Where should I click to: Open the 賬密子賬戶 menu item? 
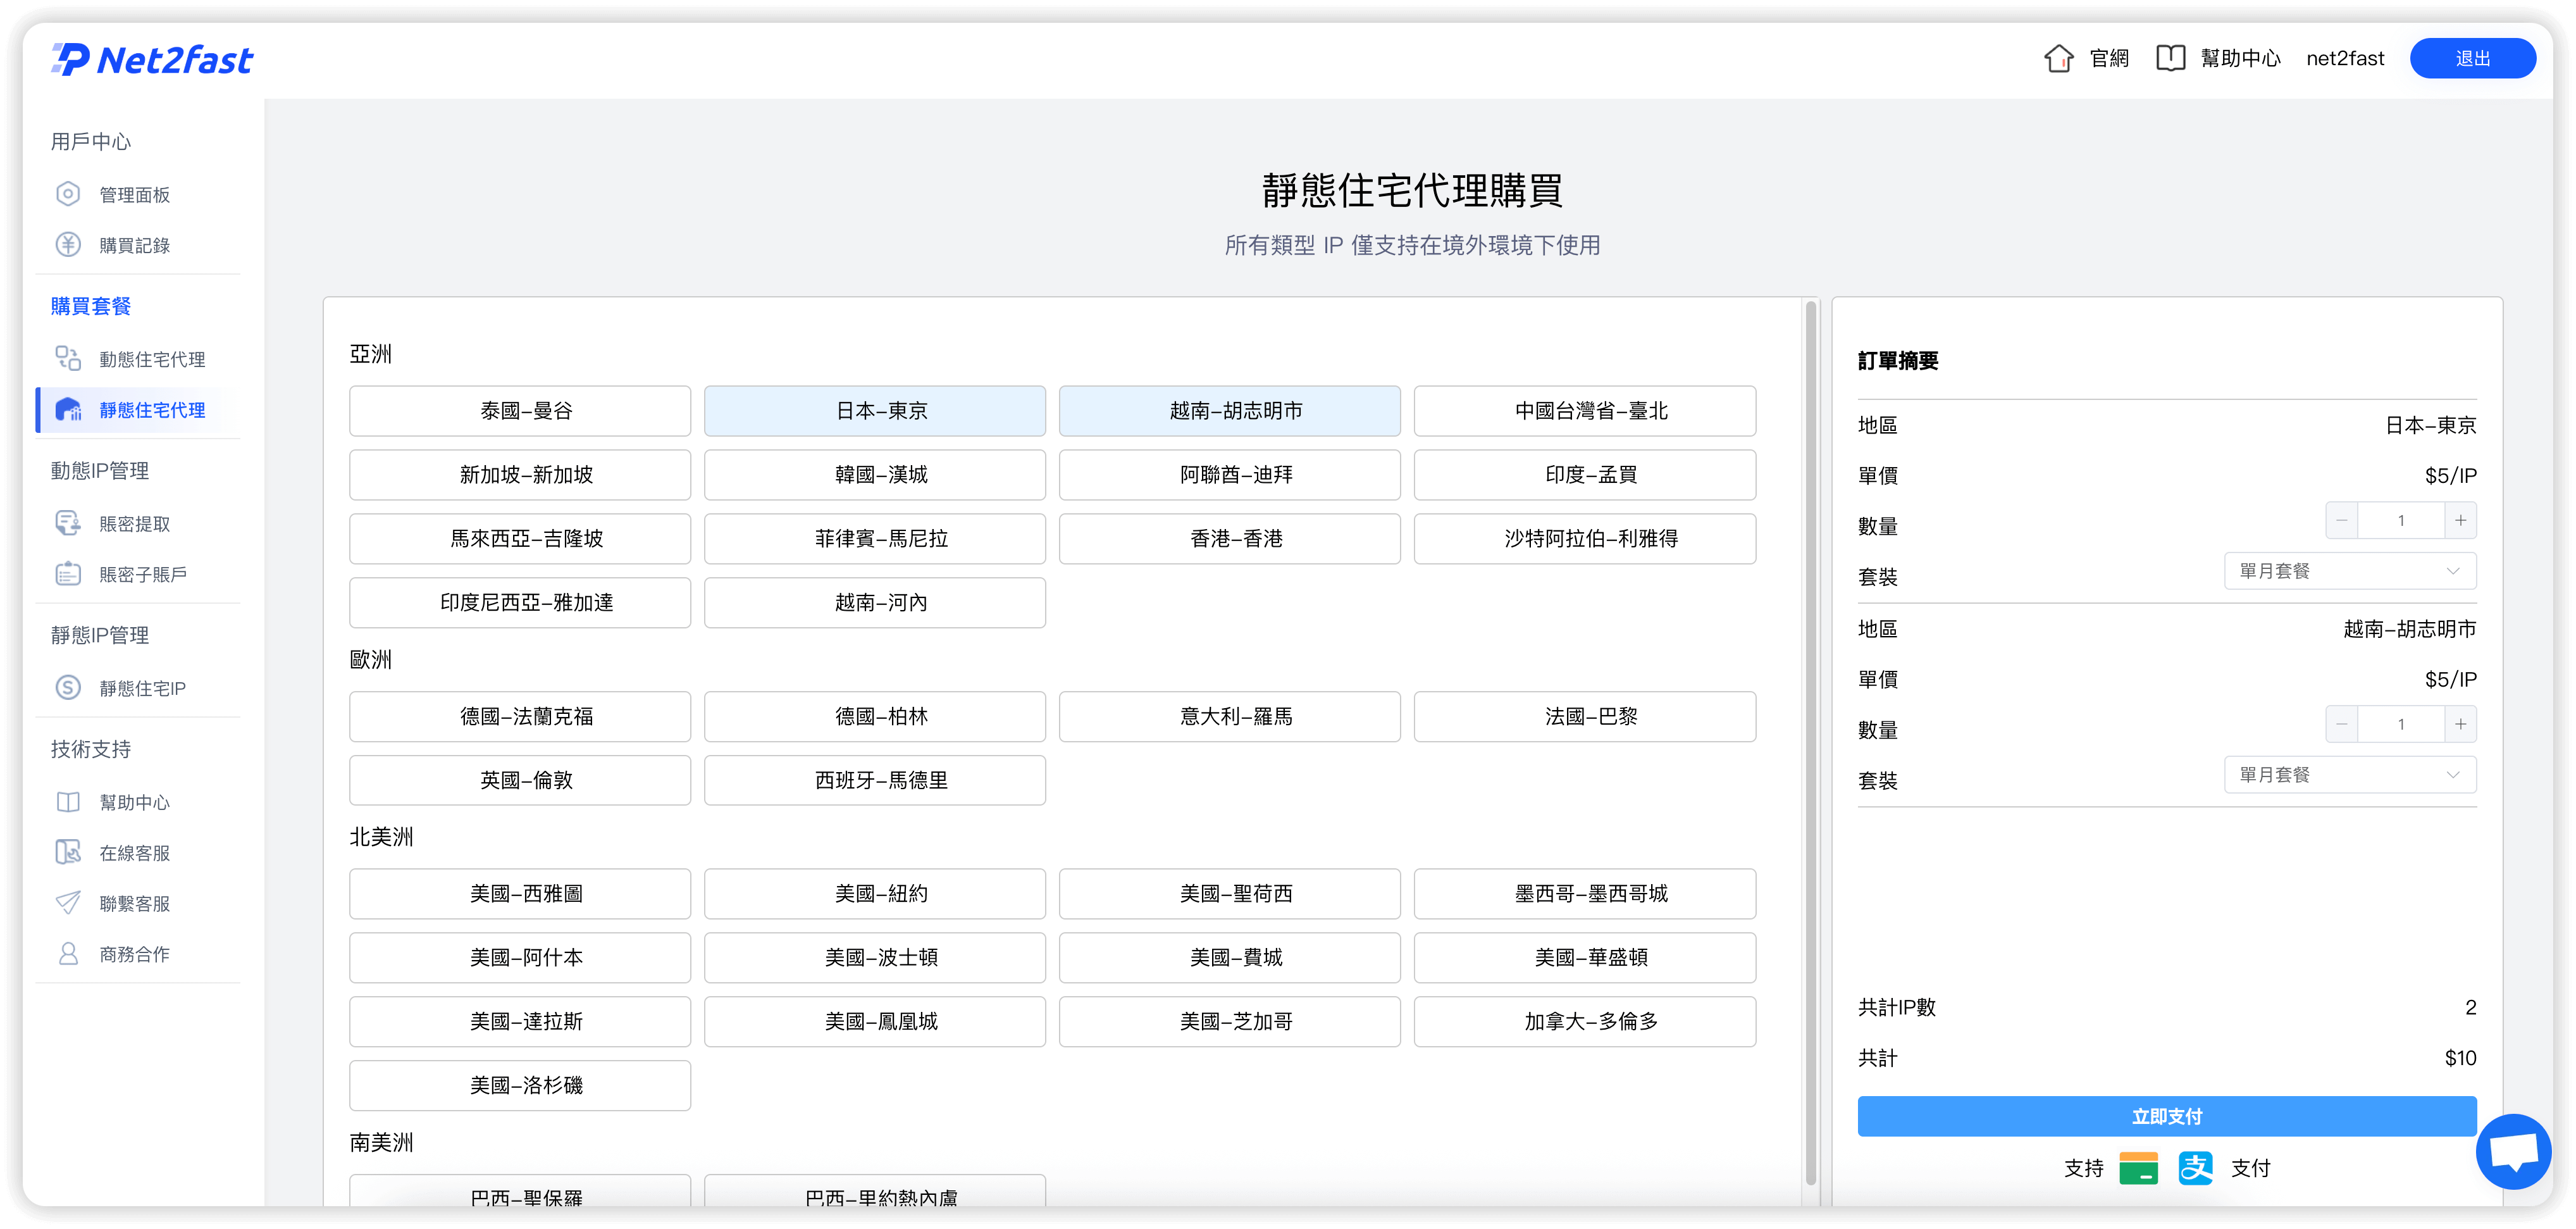click(x=142, y=574)
